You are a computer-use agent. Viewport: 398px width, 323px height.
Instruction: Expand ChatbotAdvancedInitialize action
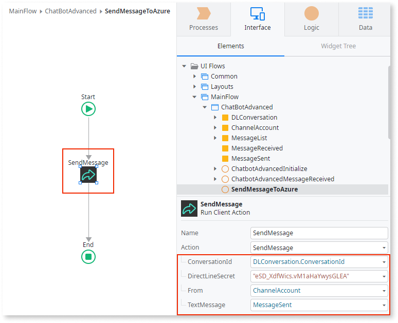[215, 169]
